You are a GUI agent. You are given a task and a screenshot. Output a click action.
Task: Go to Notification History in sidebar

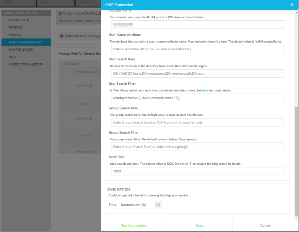pyautogui.click(x=26, y=64)
